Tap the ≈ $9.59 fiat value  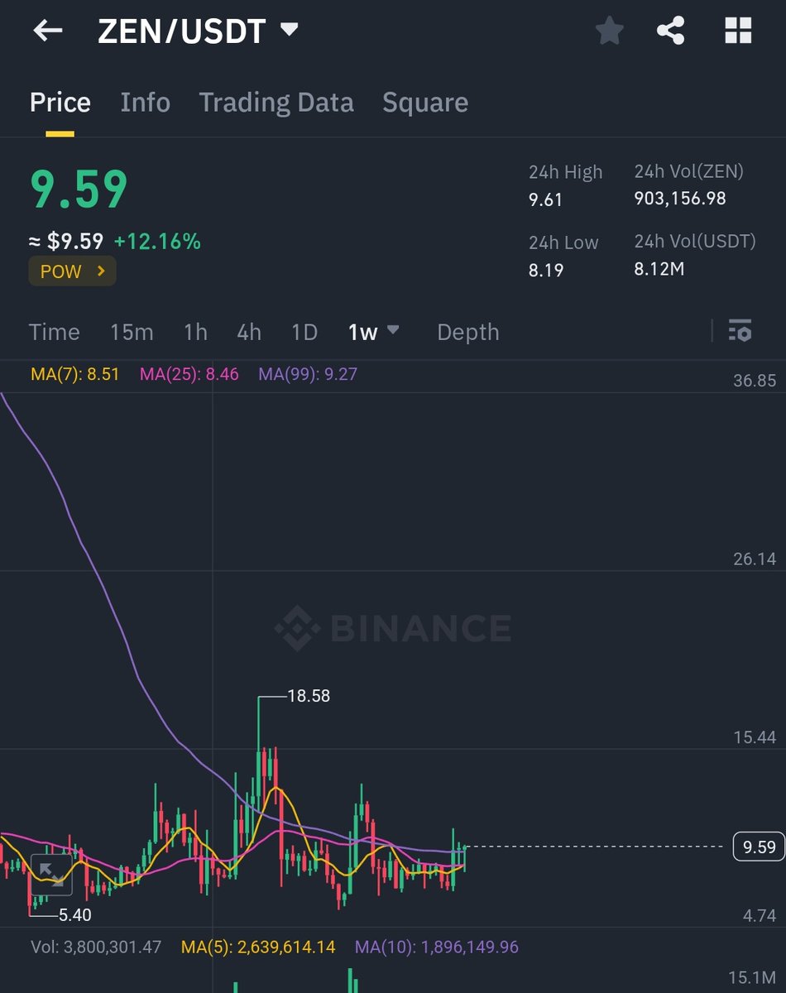coord(66,242)
